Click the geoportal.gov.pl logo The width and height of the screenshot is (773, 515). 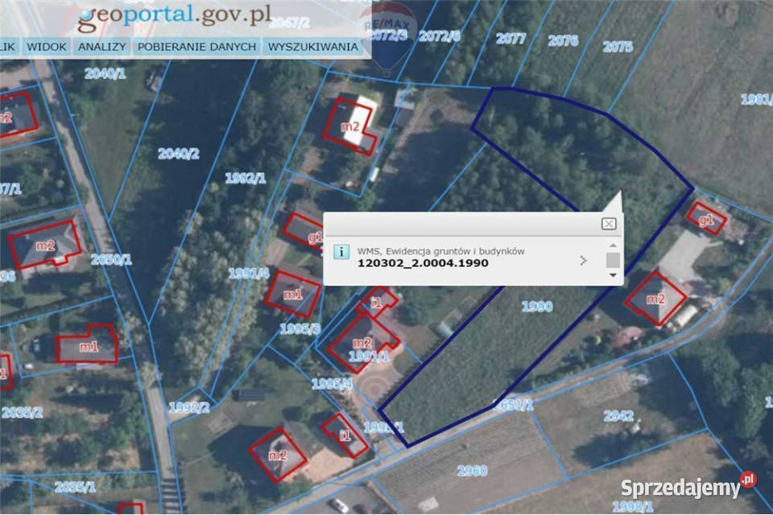tap(173, 16)
